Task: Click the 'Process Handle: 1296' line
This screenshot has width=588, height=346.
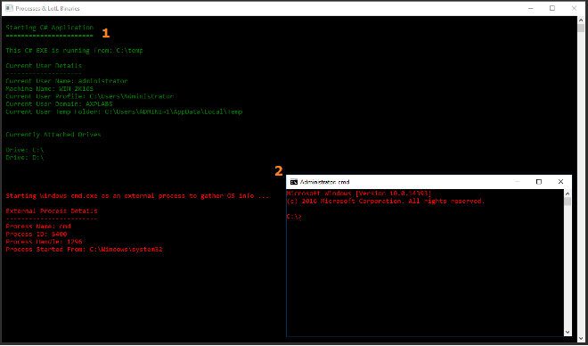Action: pyautogui.click(x=44, y=242)
